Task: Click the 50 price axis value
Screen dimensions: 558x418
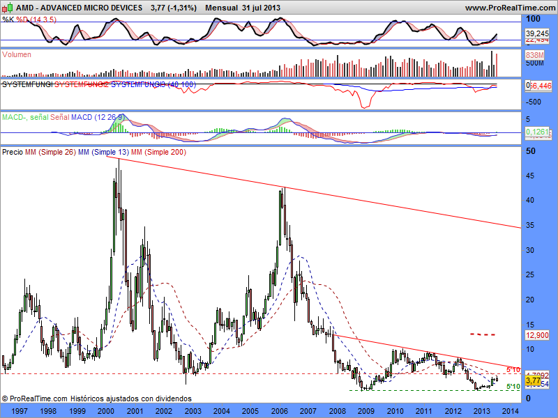Action: [x=530, y=151]
